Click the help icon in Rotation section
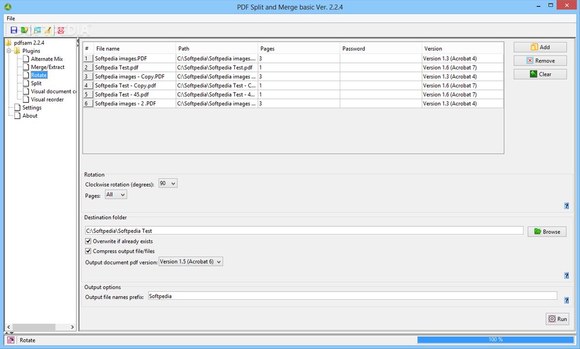The width and height of the screenshot is (580, 349). pyautogui.click(x=566, y=206)
